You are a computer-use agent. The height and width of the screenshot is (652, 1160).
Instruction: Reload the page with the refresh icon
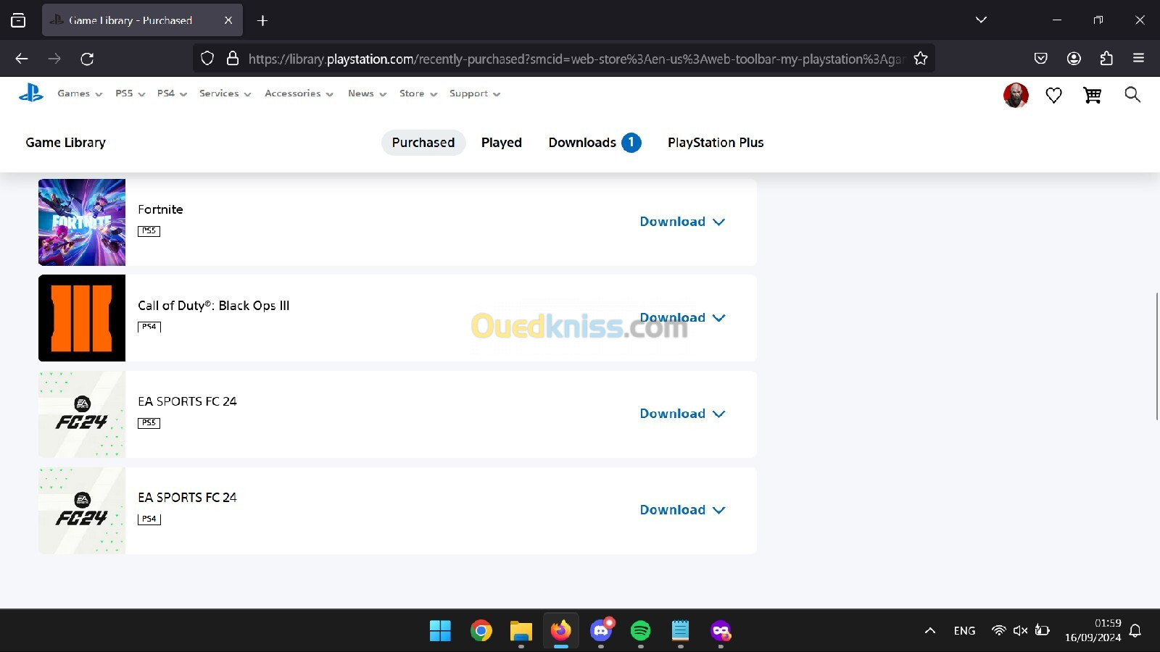(x=87, y=59)
